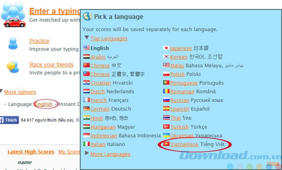Viewport: 282px width, 170px height.
Task: Click the US flag next to English
Action: click(86, 48)
